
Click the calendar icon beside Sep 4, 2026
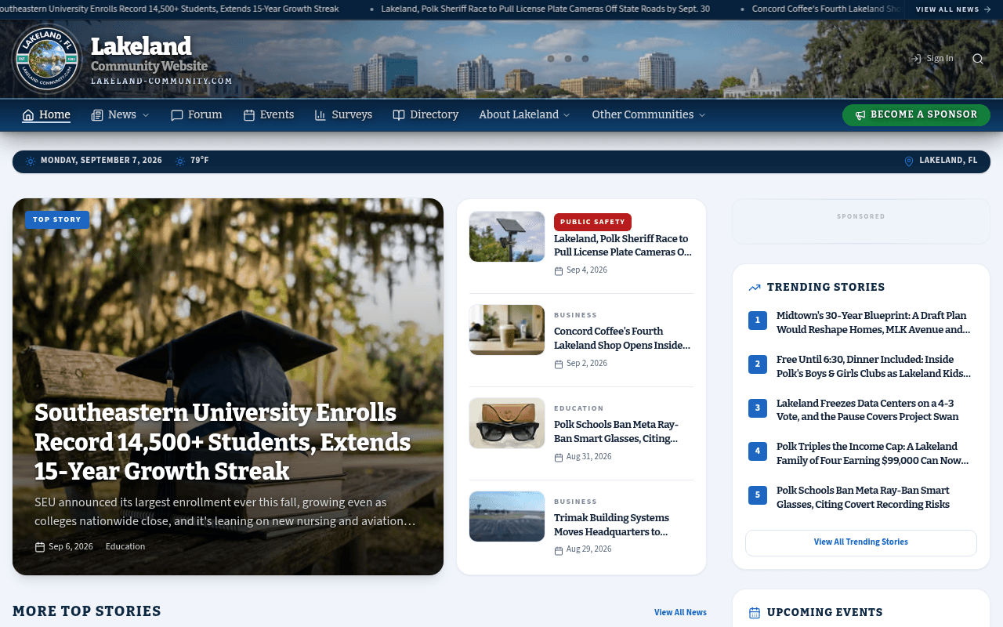(x=559, y=271)
